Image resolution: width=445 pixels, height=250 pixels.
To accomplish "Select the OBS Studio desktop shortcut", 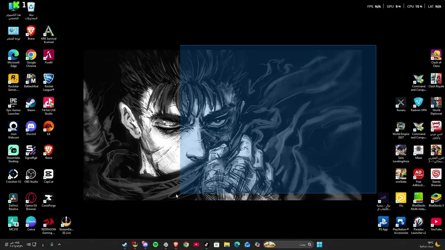I will pyautogui.click(x=31, y=176).
